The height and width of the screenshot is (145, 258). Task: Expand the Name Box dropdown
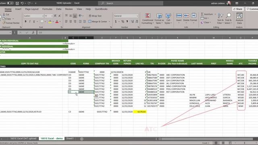tap(10, 33)
